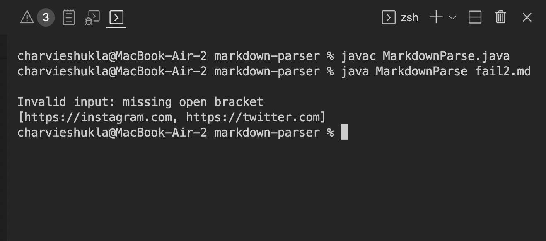The width and height of the screenshot is (546, 241).
Task: Select the zsh terminal label
Action: point(409,17)
